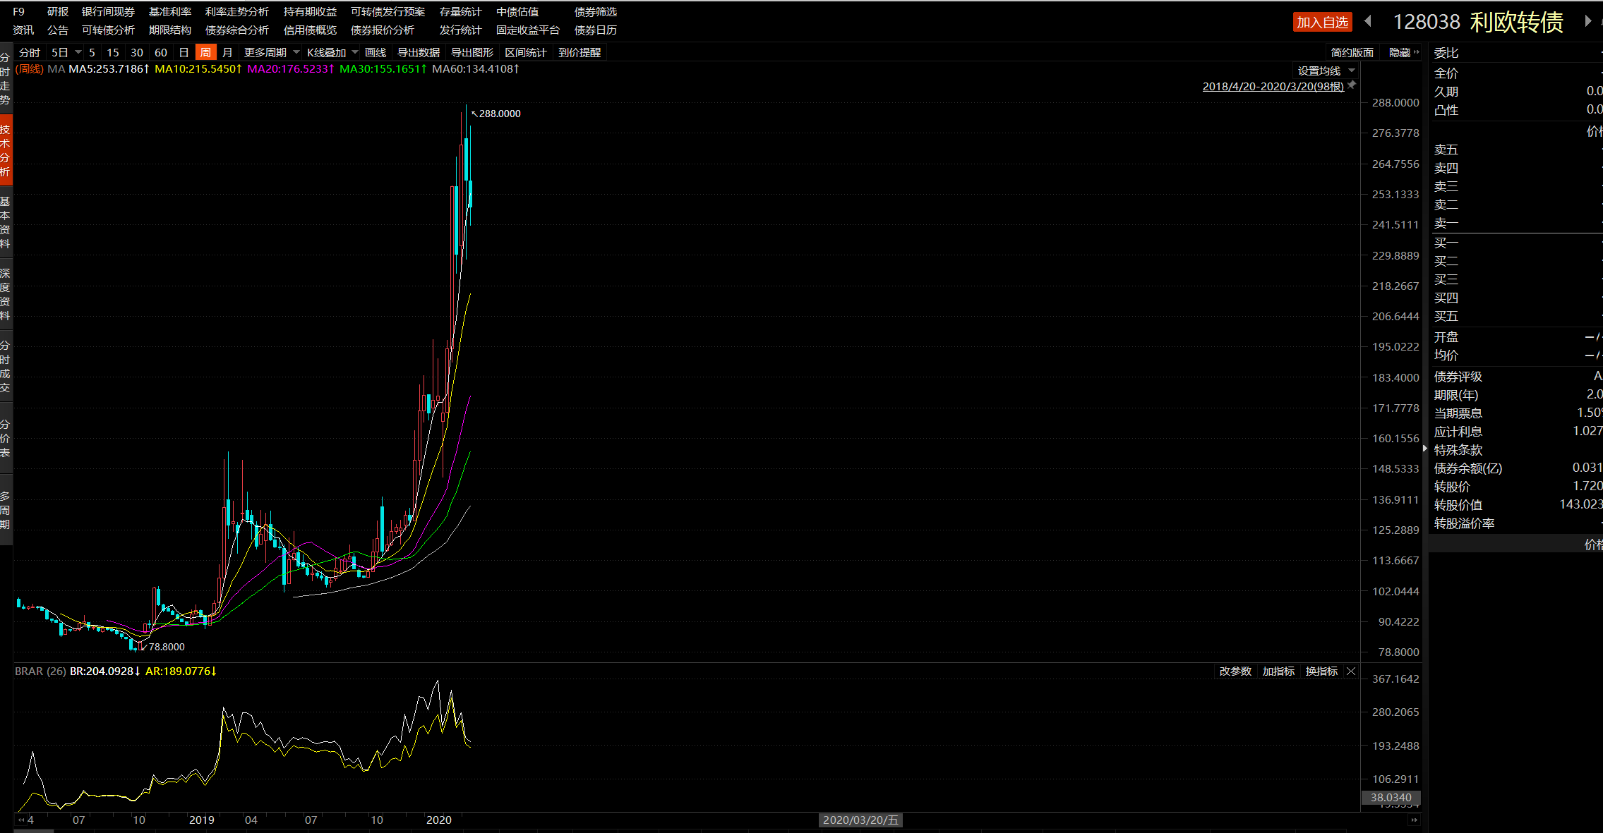Go to the previous bond with the left arrow
The image size is (1603, 833).
click(1368, 21)
